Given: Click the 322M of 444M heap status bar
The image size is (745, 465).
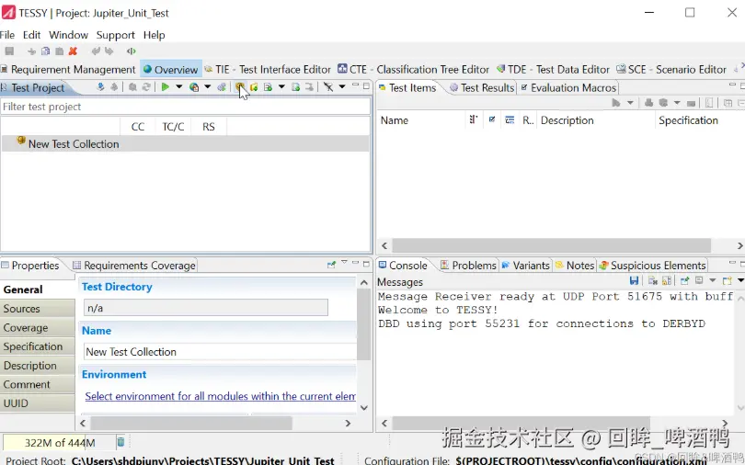Looking at the screenshot, I should (x=60, y=443).
